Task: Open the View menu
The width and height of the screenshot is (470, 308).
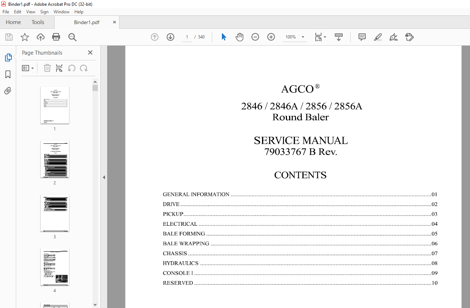Action: 31,12
